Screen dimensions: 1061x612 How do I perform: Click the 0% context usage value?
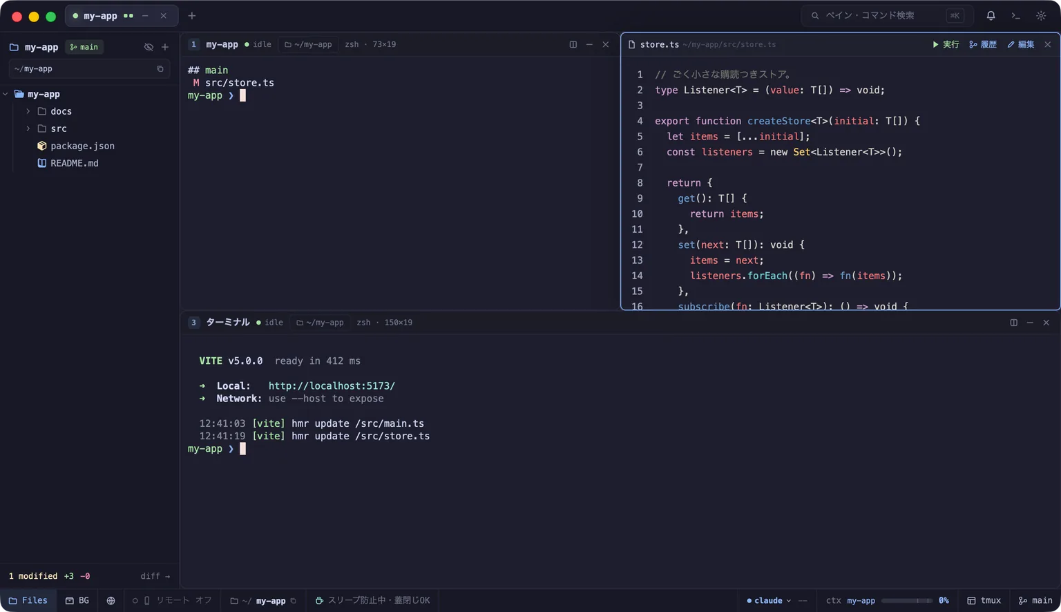944,600
